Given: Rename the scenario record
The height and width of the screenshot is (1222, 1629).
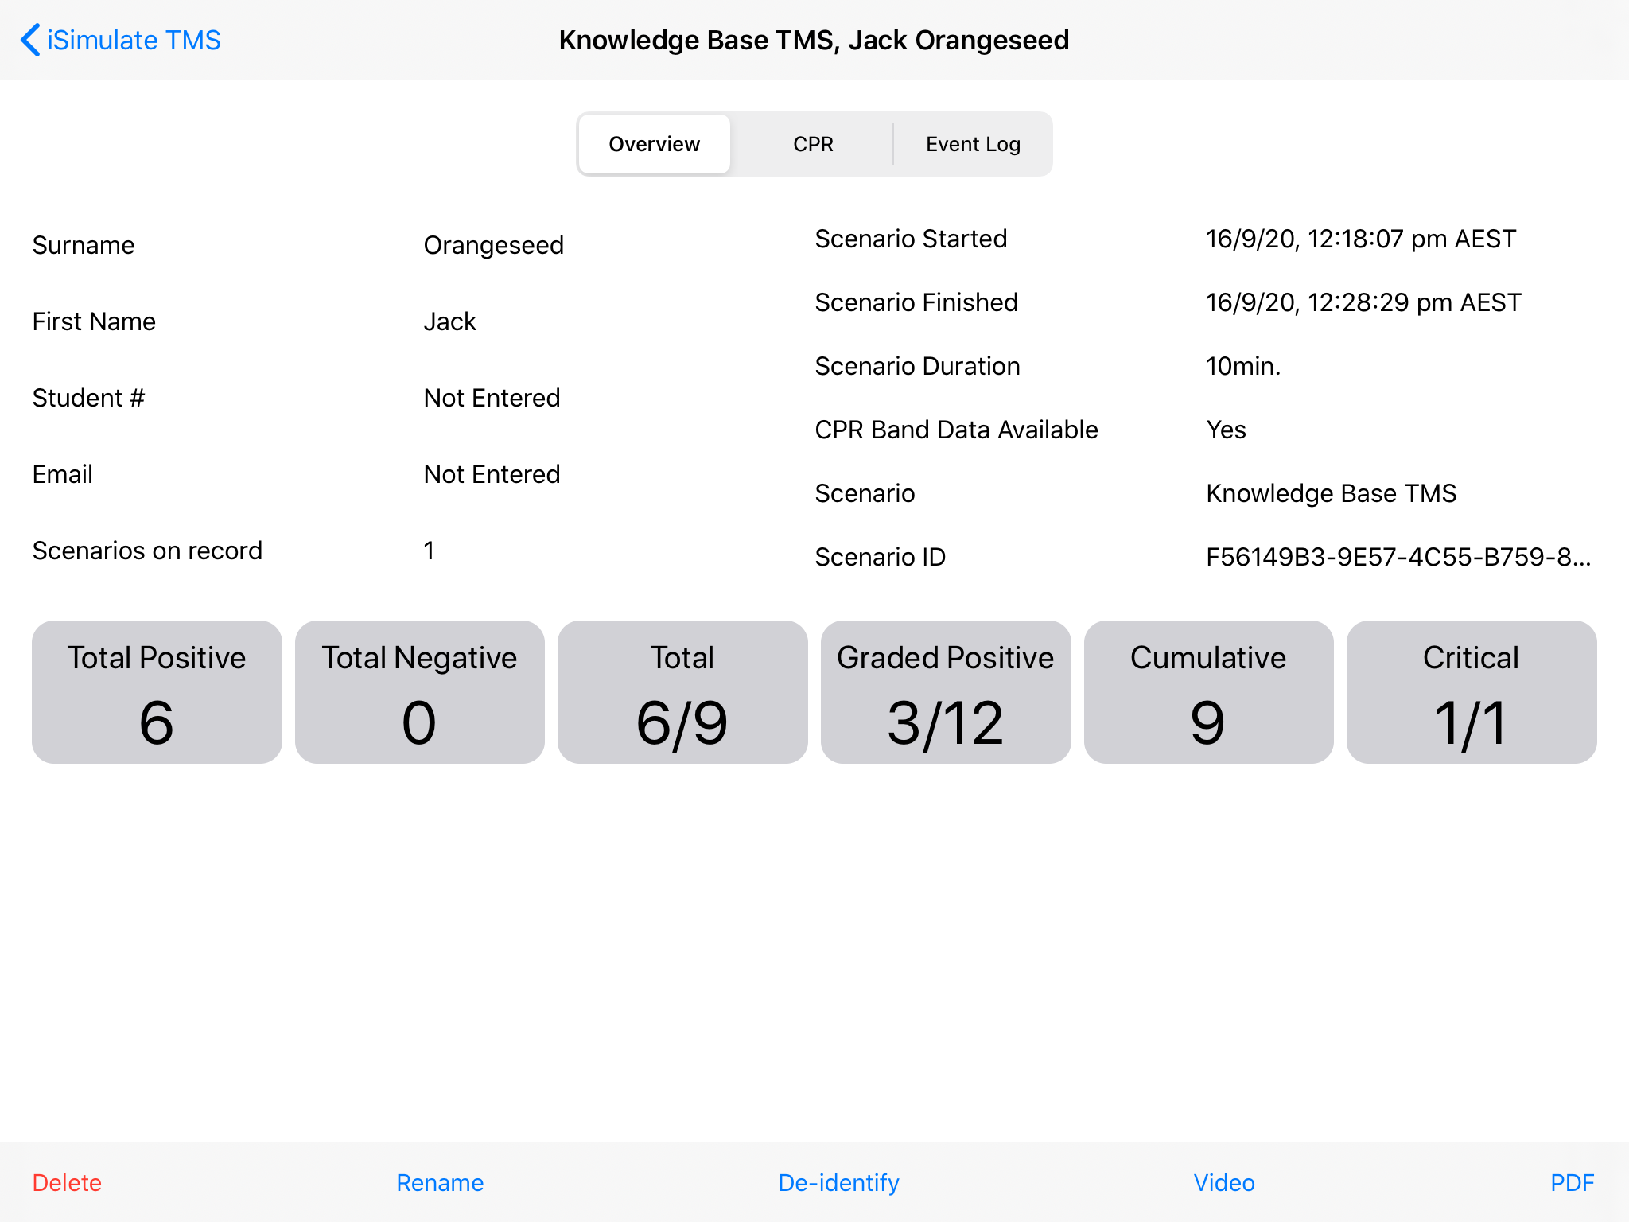Looking at the screenshot, I should pyautogui.click(x=440, y=1182).
